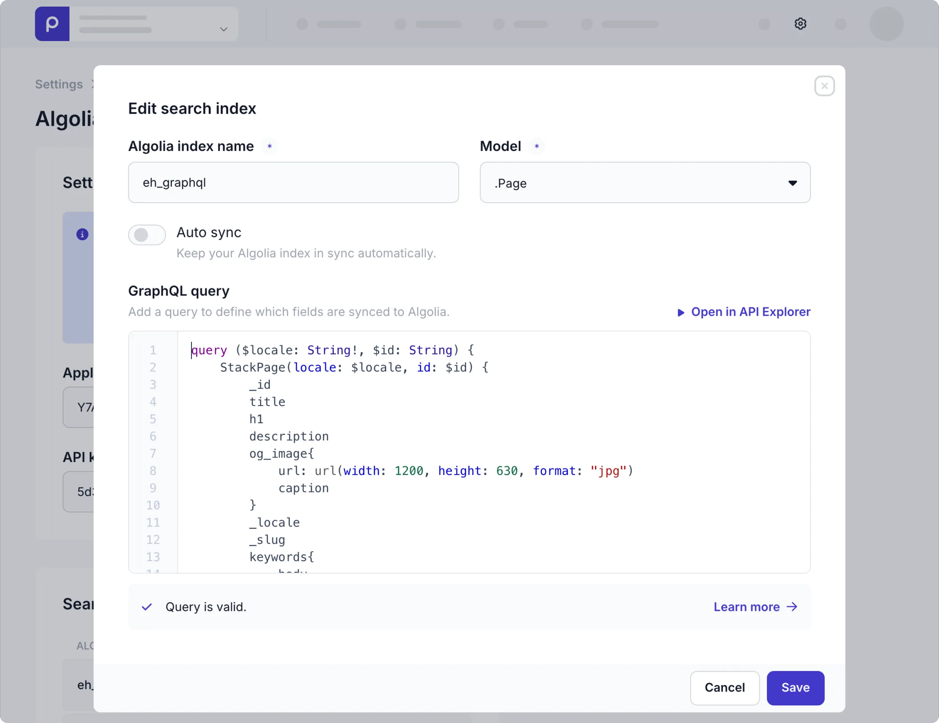Click the _id field in query
Screen dimensions: 939x723
260,385
